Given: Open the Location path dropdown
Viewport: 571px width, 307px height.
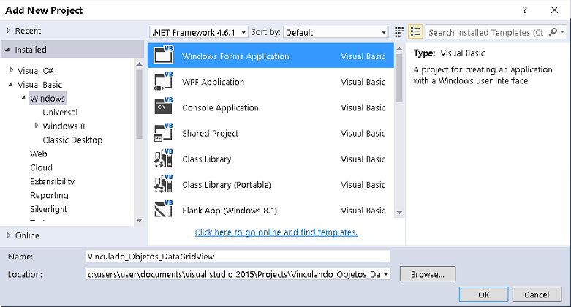Looking at the screenshot, I should (x=385, y=274).
